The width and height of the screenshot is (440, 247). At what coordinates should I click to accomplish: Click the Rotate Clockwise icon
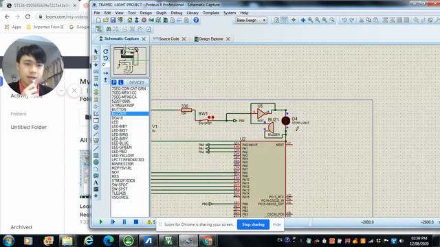click(105, 51)
